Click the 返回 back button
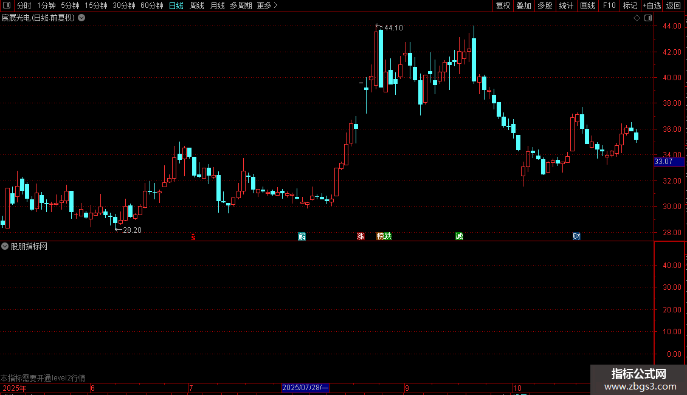This screenshot has height=395, width=687. point(674,5)
